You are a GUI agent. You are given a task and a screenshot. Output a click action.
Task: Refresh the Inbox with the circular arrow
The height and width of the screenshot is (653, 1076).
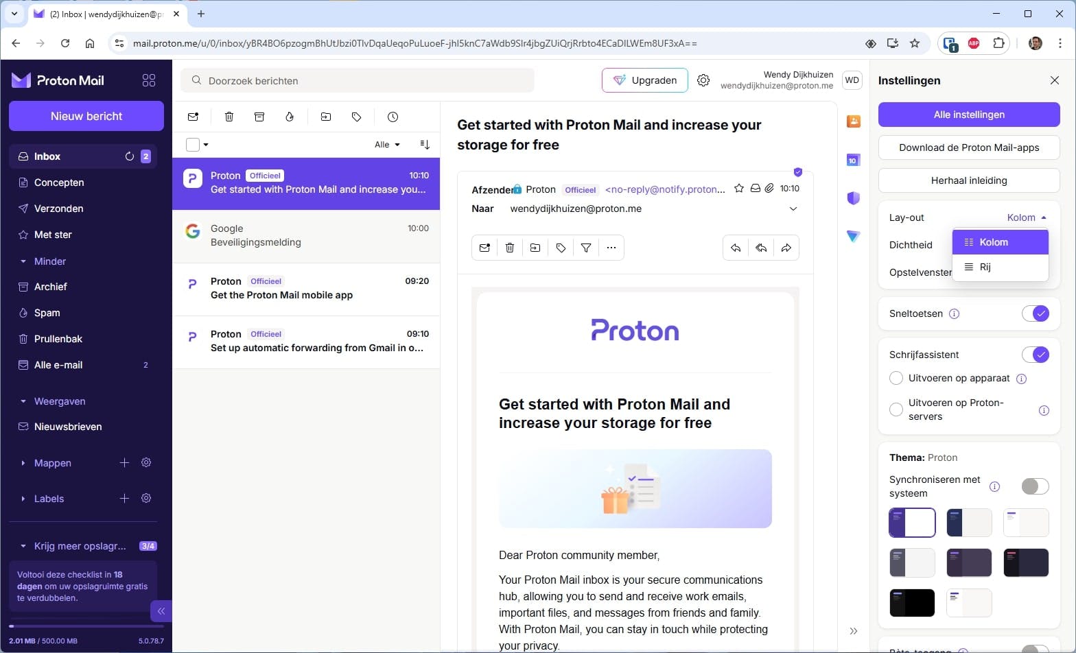point(129,156)
